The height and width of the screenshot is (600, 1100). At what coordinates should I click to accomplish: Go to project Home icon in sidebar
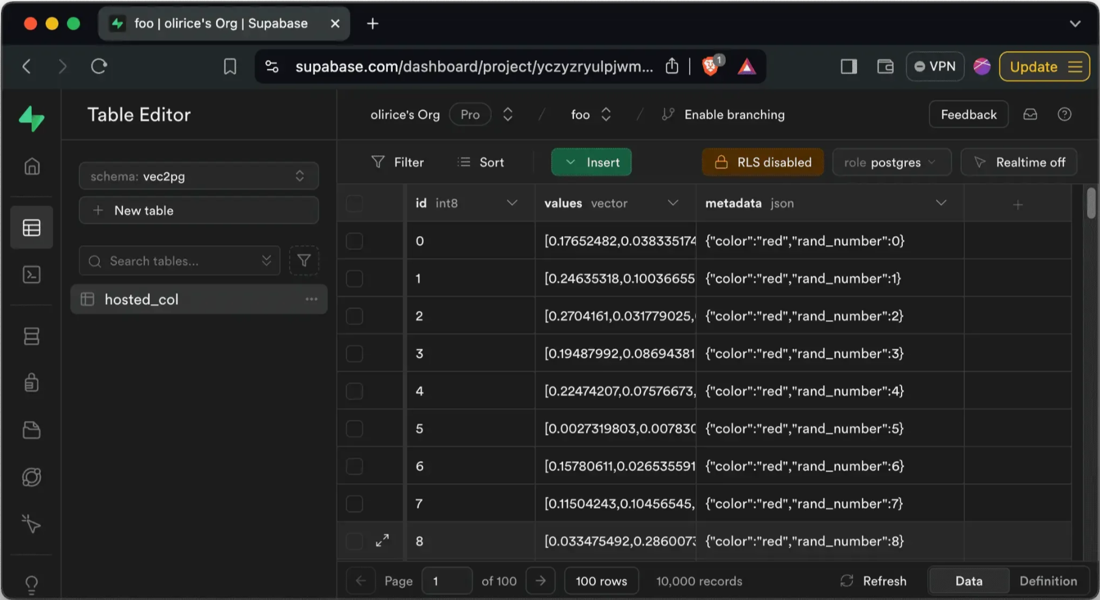point(32,166)
